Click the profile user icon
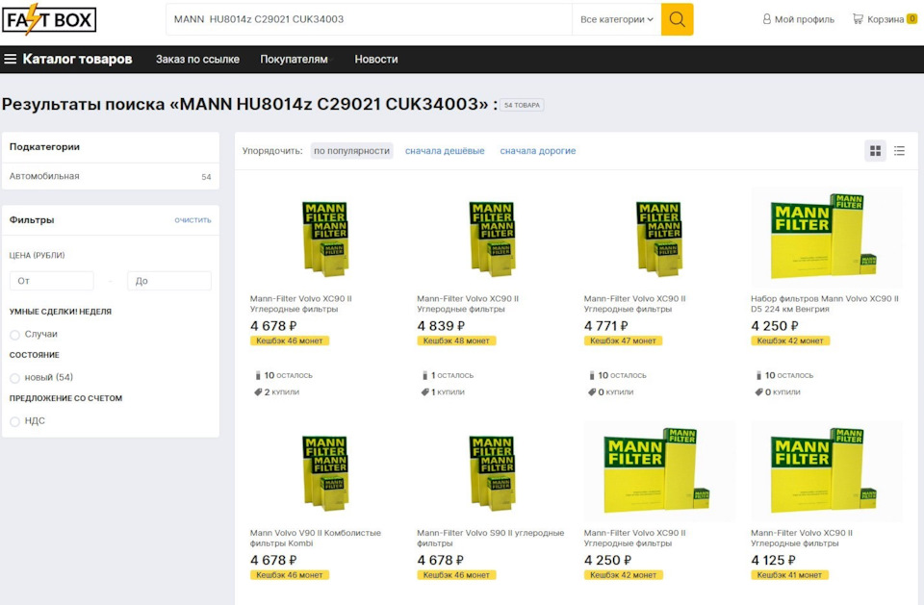 767,19
